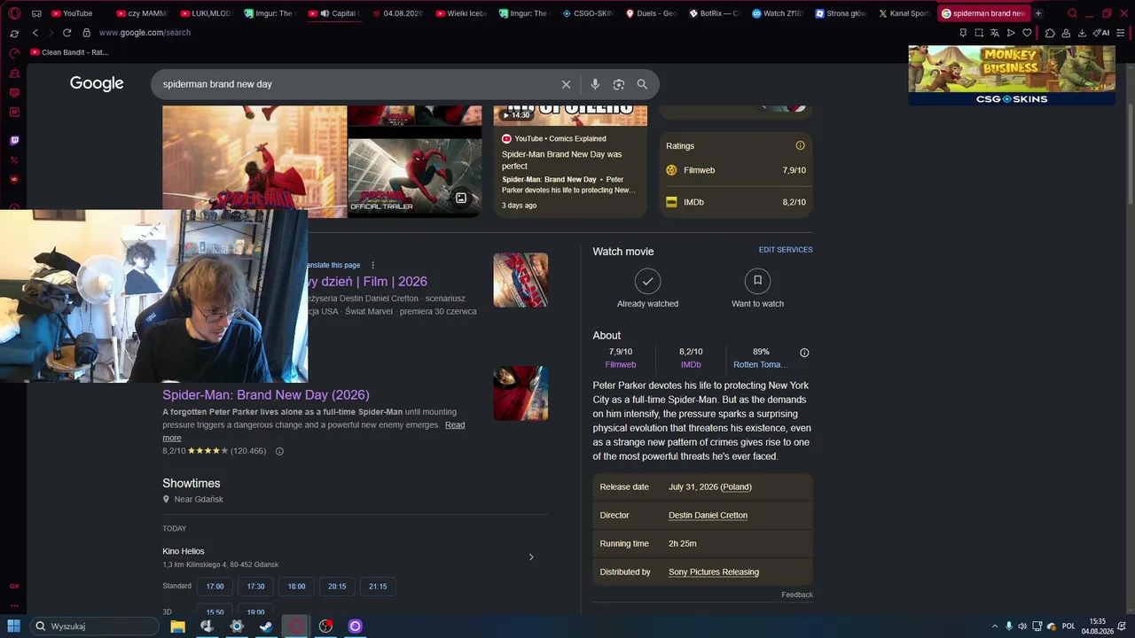The image size is (1135, 638).
Task: Open the Easy Setup menu icon
Action: [x=1122, y=33]
